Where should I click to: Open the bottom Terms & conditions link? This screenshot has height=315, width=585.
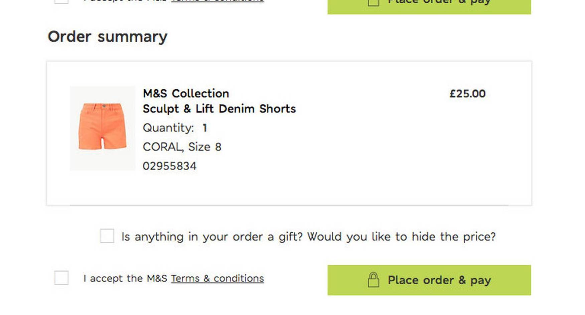216,278
